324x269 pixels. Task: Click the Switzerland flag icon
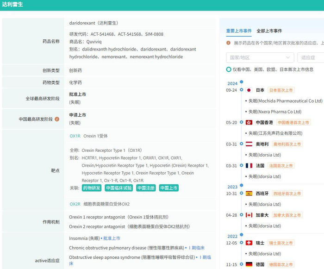point(249,243)
